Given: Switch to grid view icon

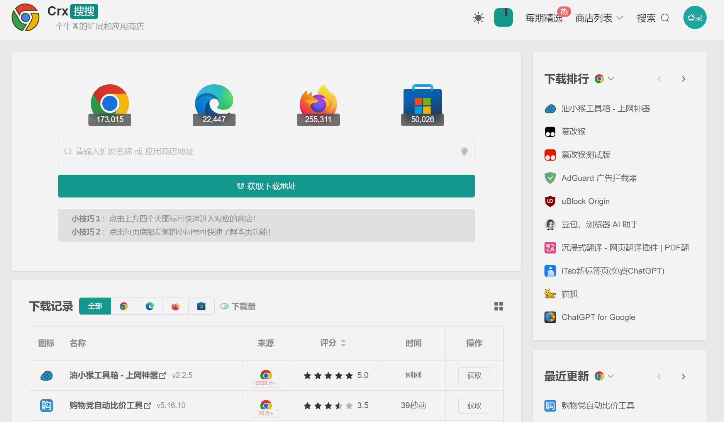Looking at the screenshot, I should point(498,306).
